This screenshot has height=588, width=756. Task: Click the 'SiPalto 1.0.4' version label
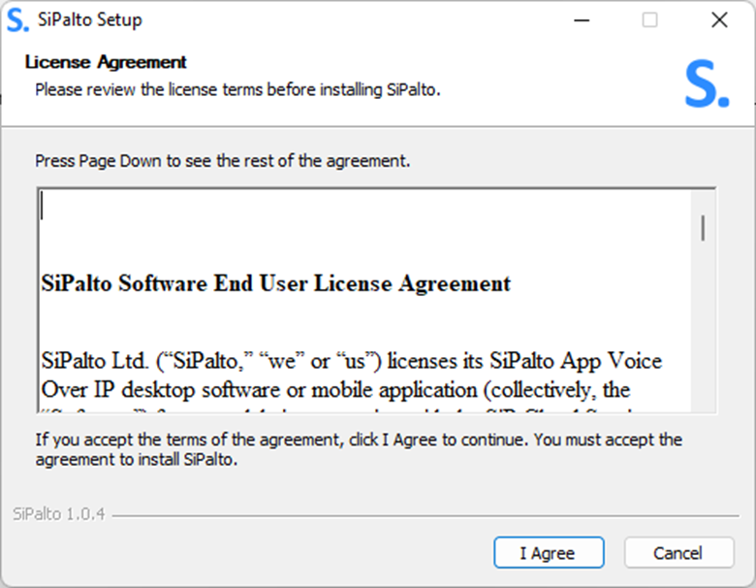(x=59, y=514)
